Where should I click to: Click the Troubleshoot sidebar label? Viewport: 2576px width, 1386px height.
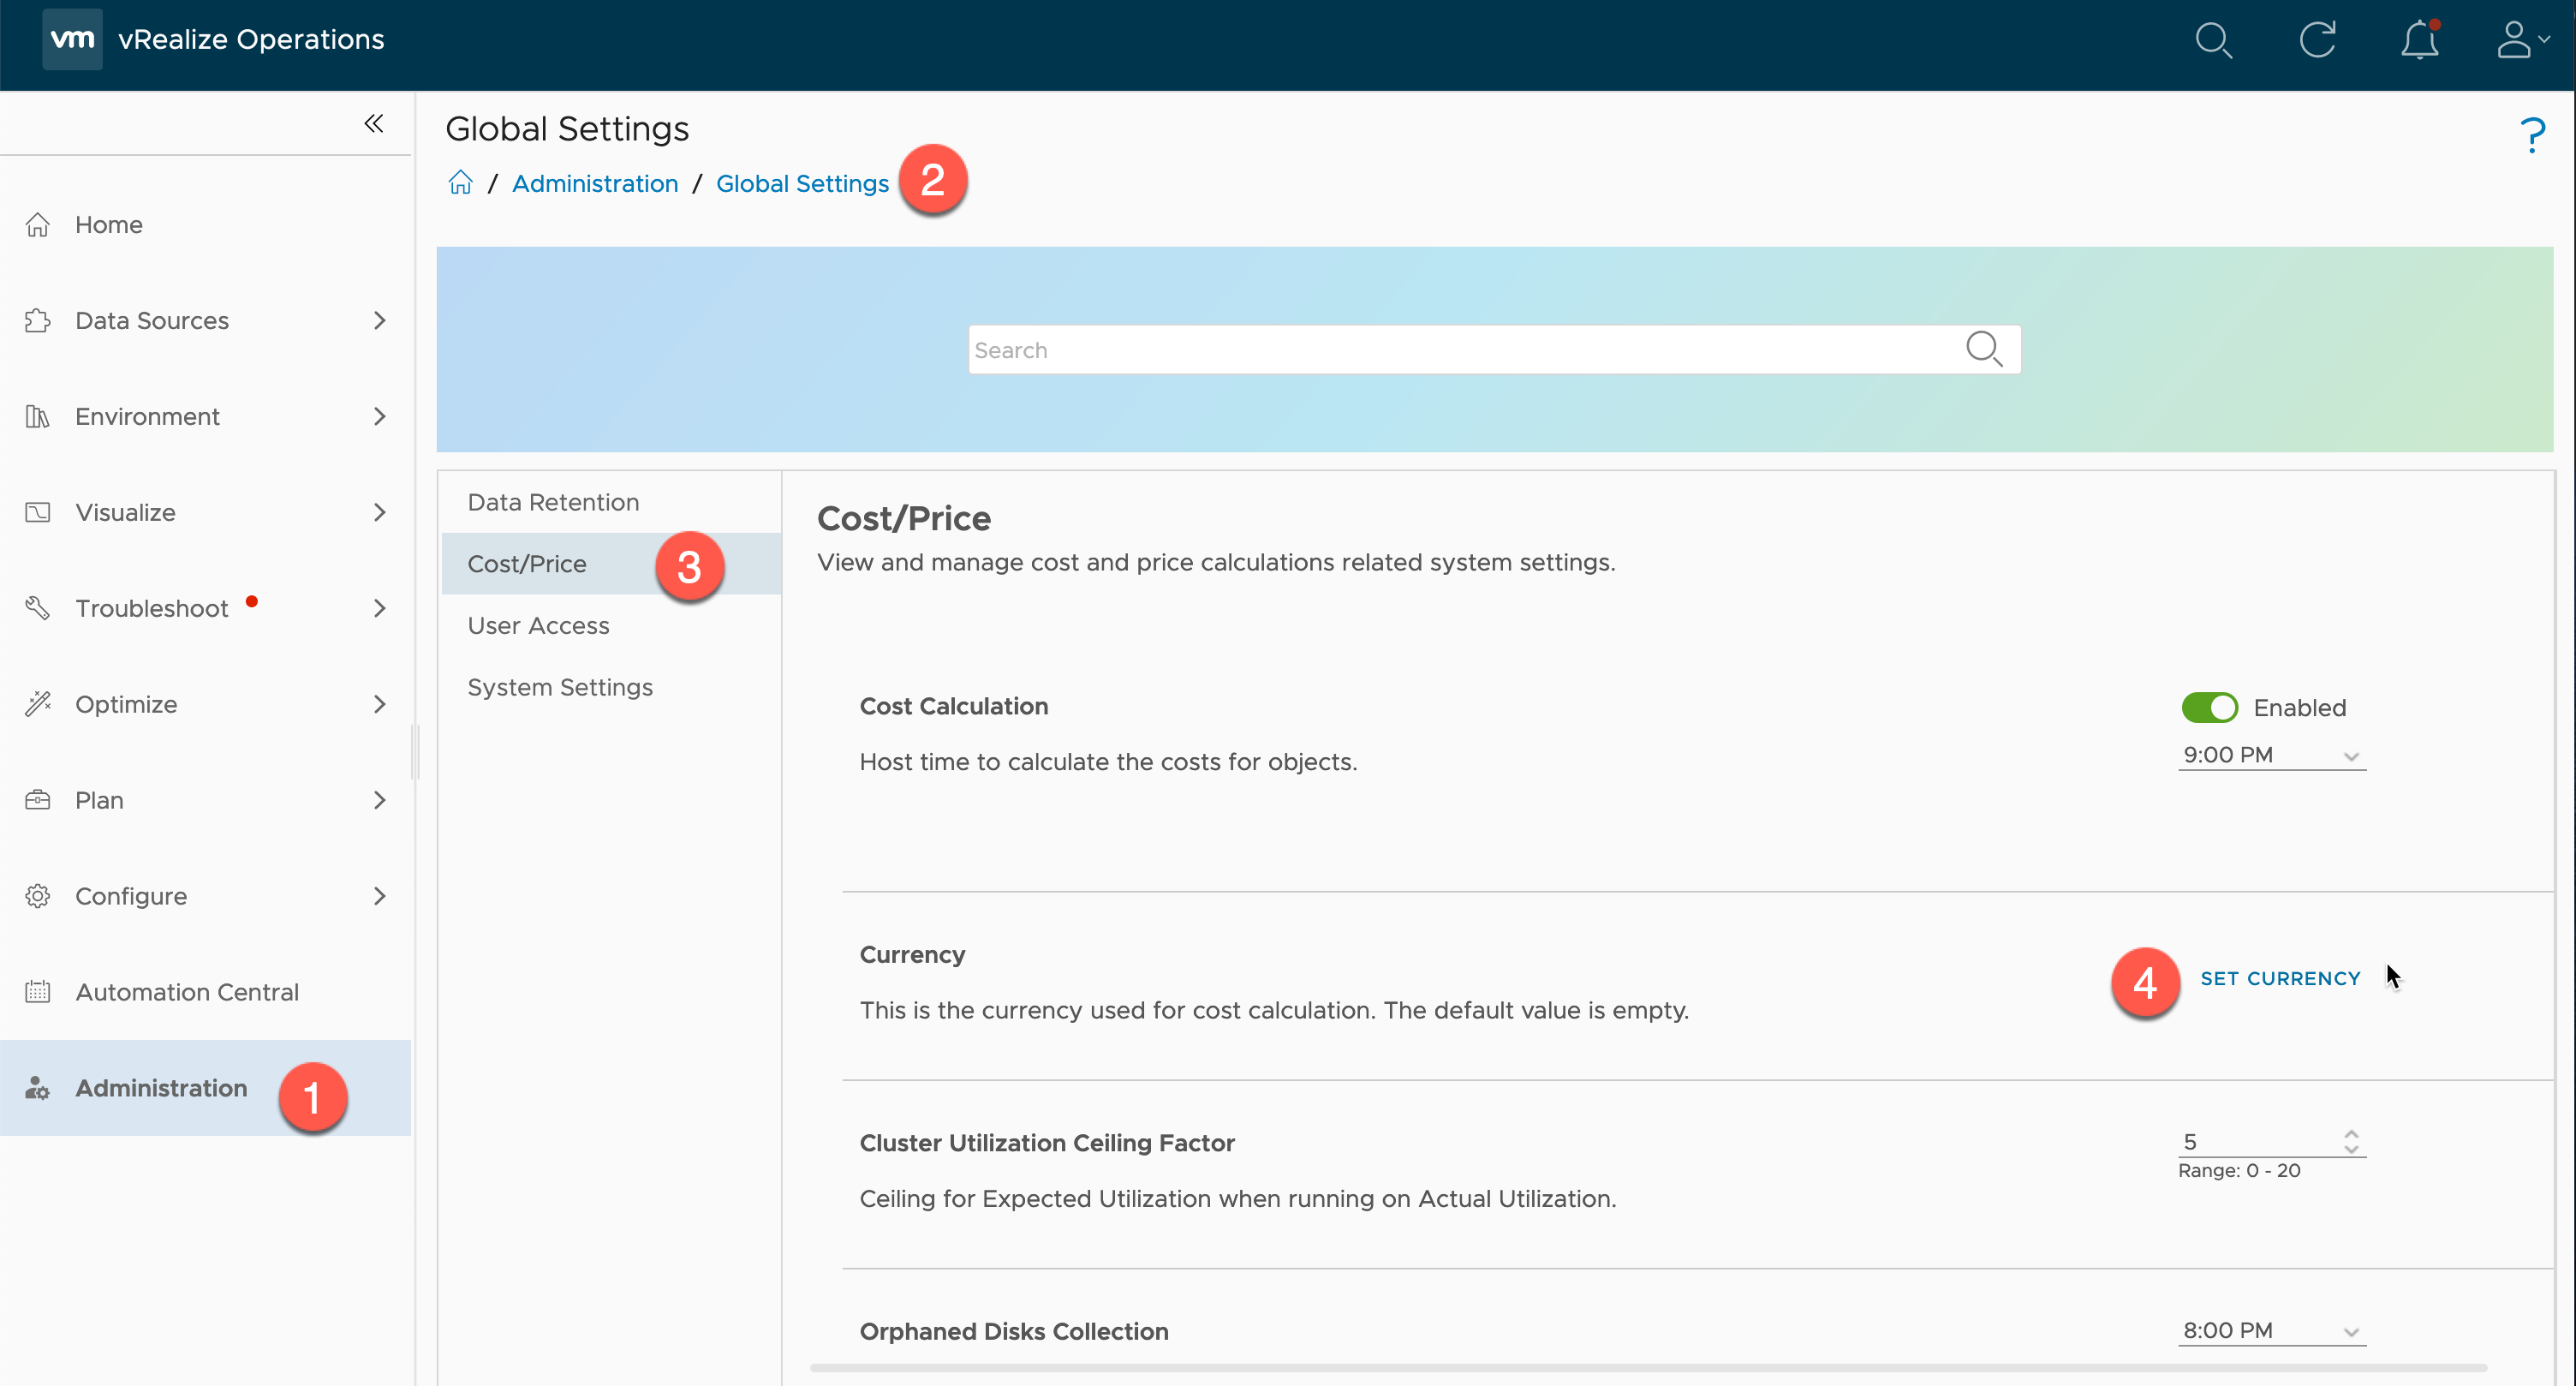152,609
